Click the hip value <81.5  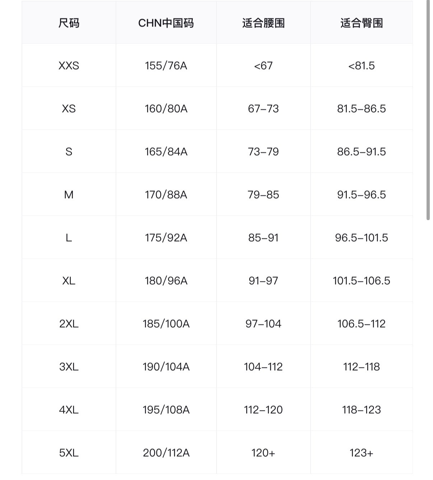(361, 66)
